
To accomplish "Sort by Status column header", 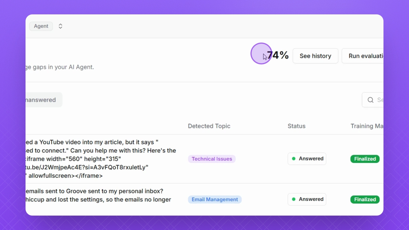I will (x=296, y=126).
